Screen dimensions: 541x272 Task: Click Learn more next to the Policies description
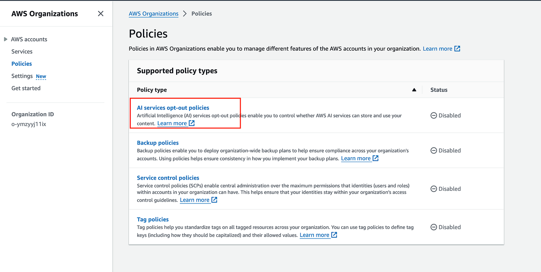(437, 49)
